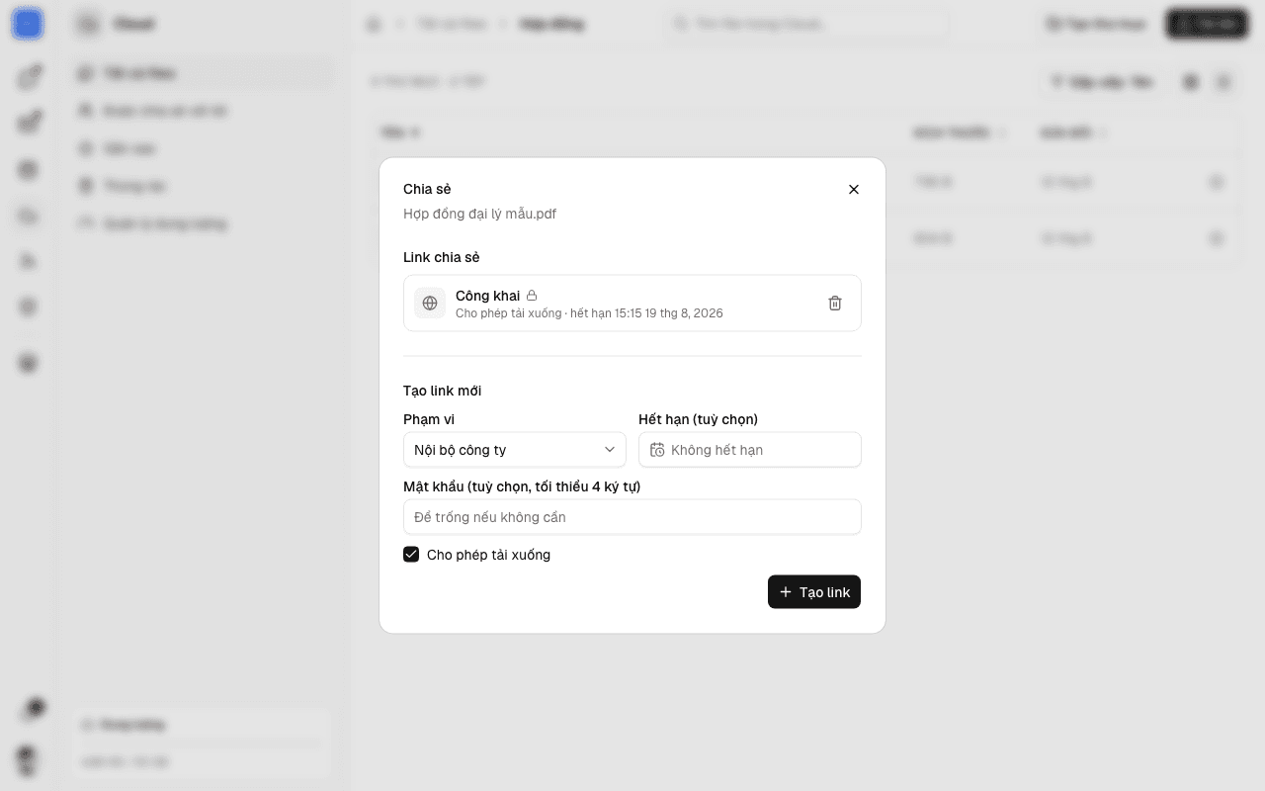
Task: Toggle download permission via its label text
Action: coord(488,555)
